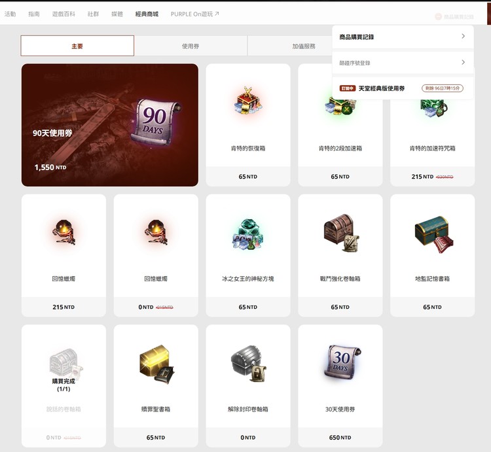This screenshot has height=452, width=491.
Task: Click 215 NTD price under first 回憶蠟燭
Action: coord(64,307)
